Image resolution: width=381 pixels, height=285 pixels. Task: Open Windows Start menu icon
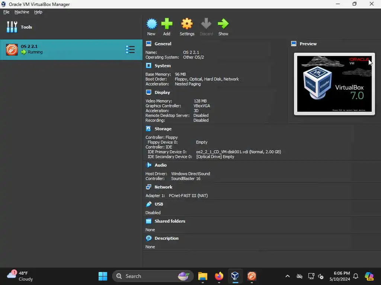point(103,276)
